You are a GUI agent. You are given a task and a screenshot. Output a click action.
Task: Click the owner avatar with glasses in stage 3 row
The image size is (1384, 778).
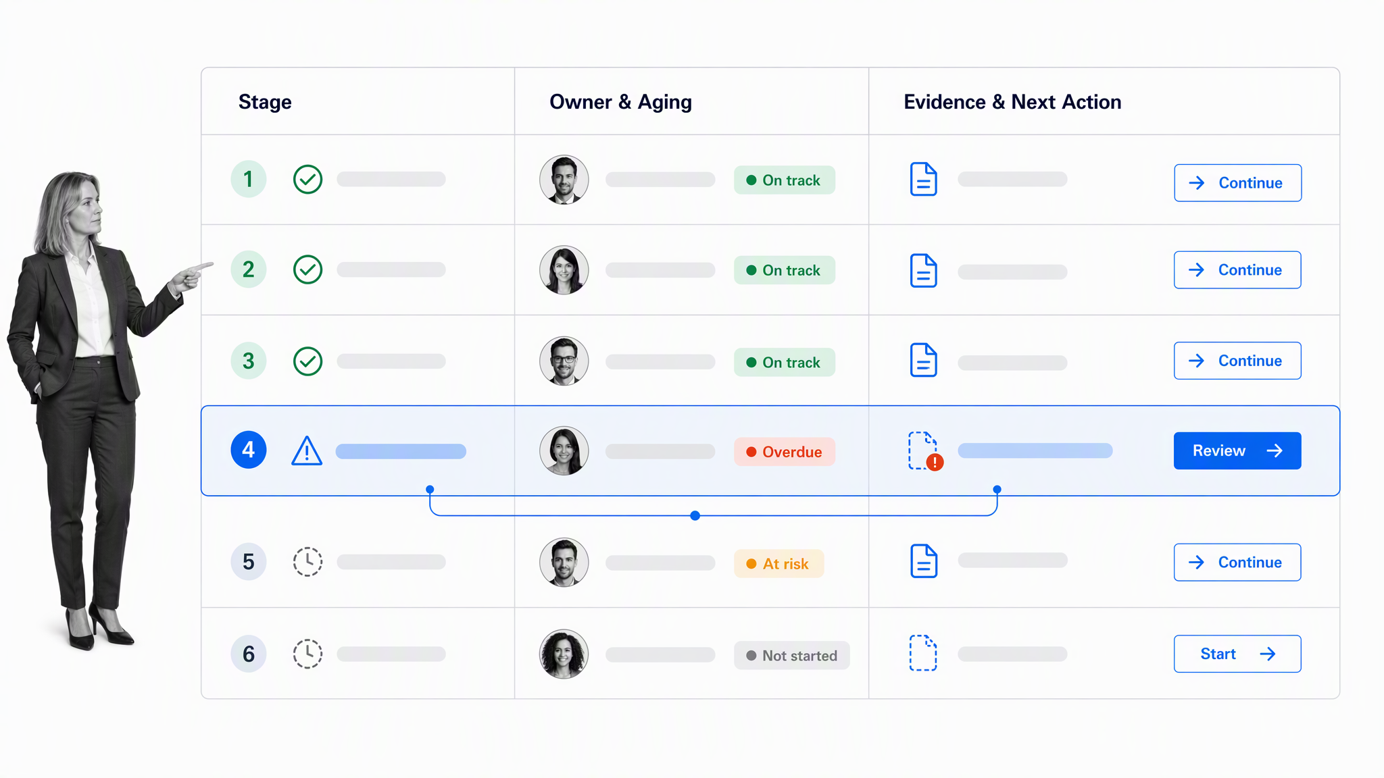(564, 361)
